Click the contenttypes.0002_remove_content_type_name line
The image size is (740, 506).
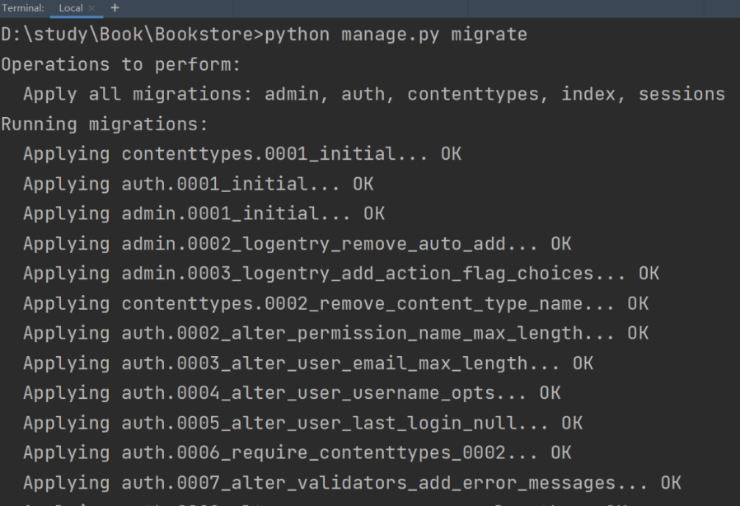point(335,303)
